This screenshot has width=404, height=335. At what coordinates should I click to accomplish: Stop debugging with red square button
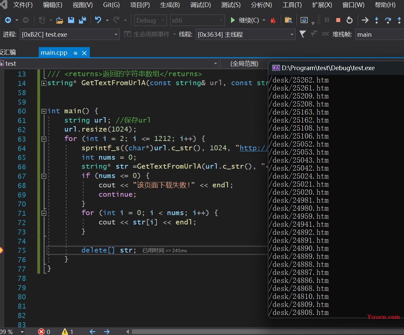(x=338, y=20)
